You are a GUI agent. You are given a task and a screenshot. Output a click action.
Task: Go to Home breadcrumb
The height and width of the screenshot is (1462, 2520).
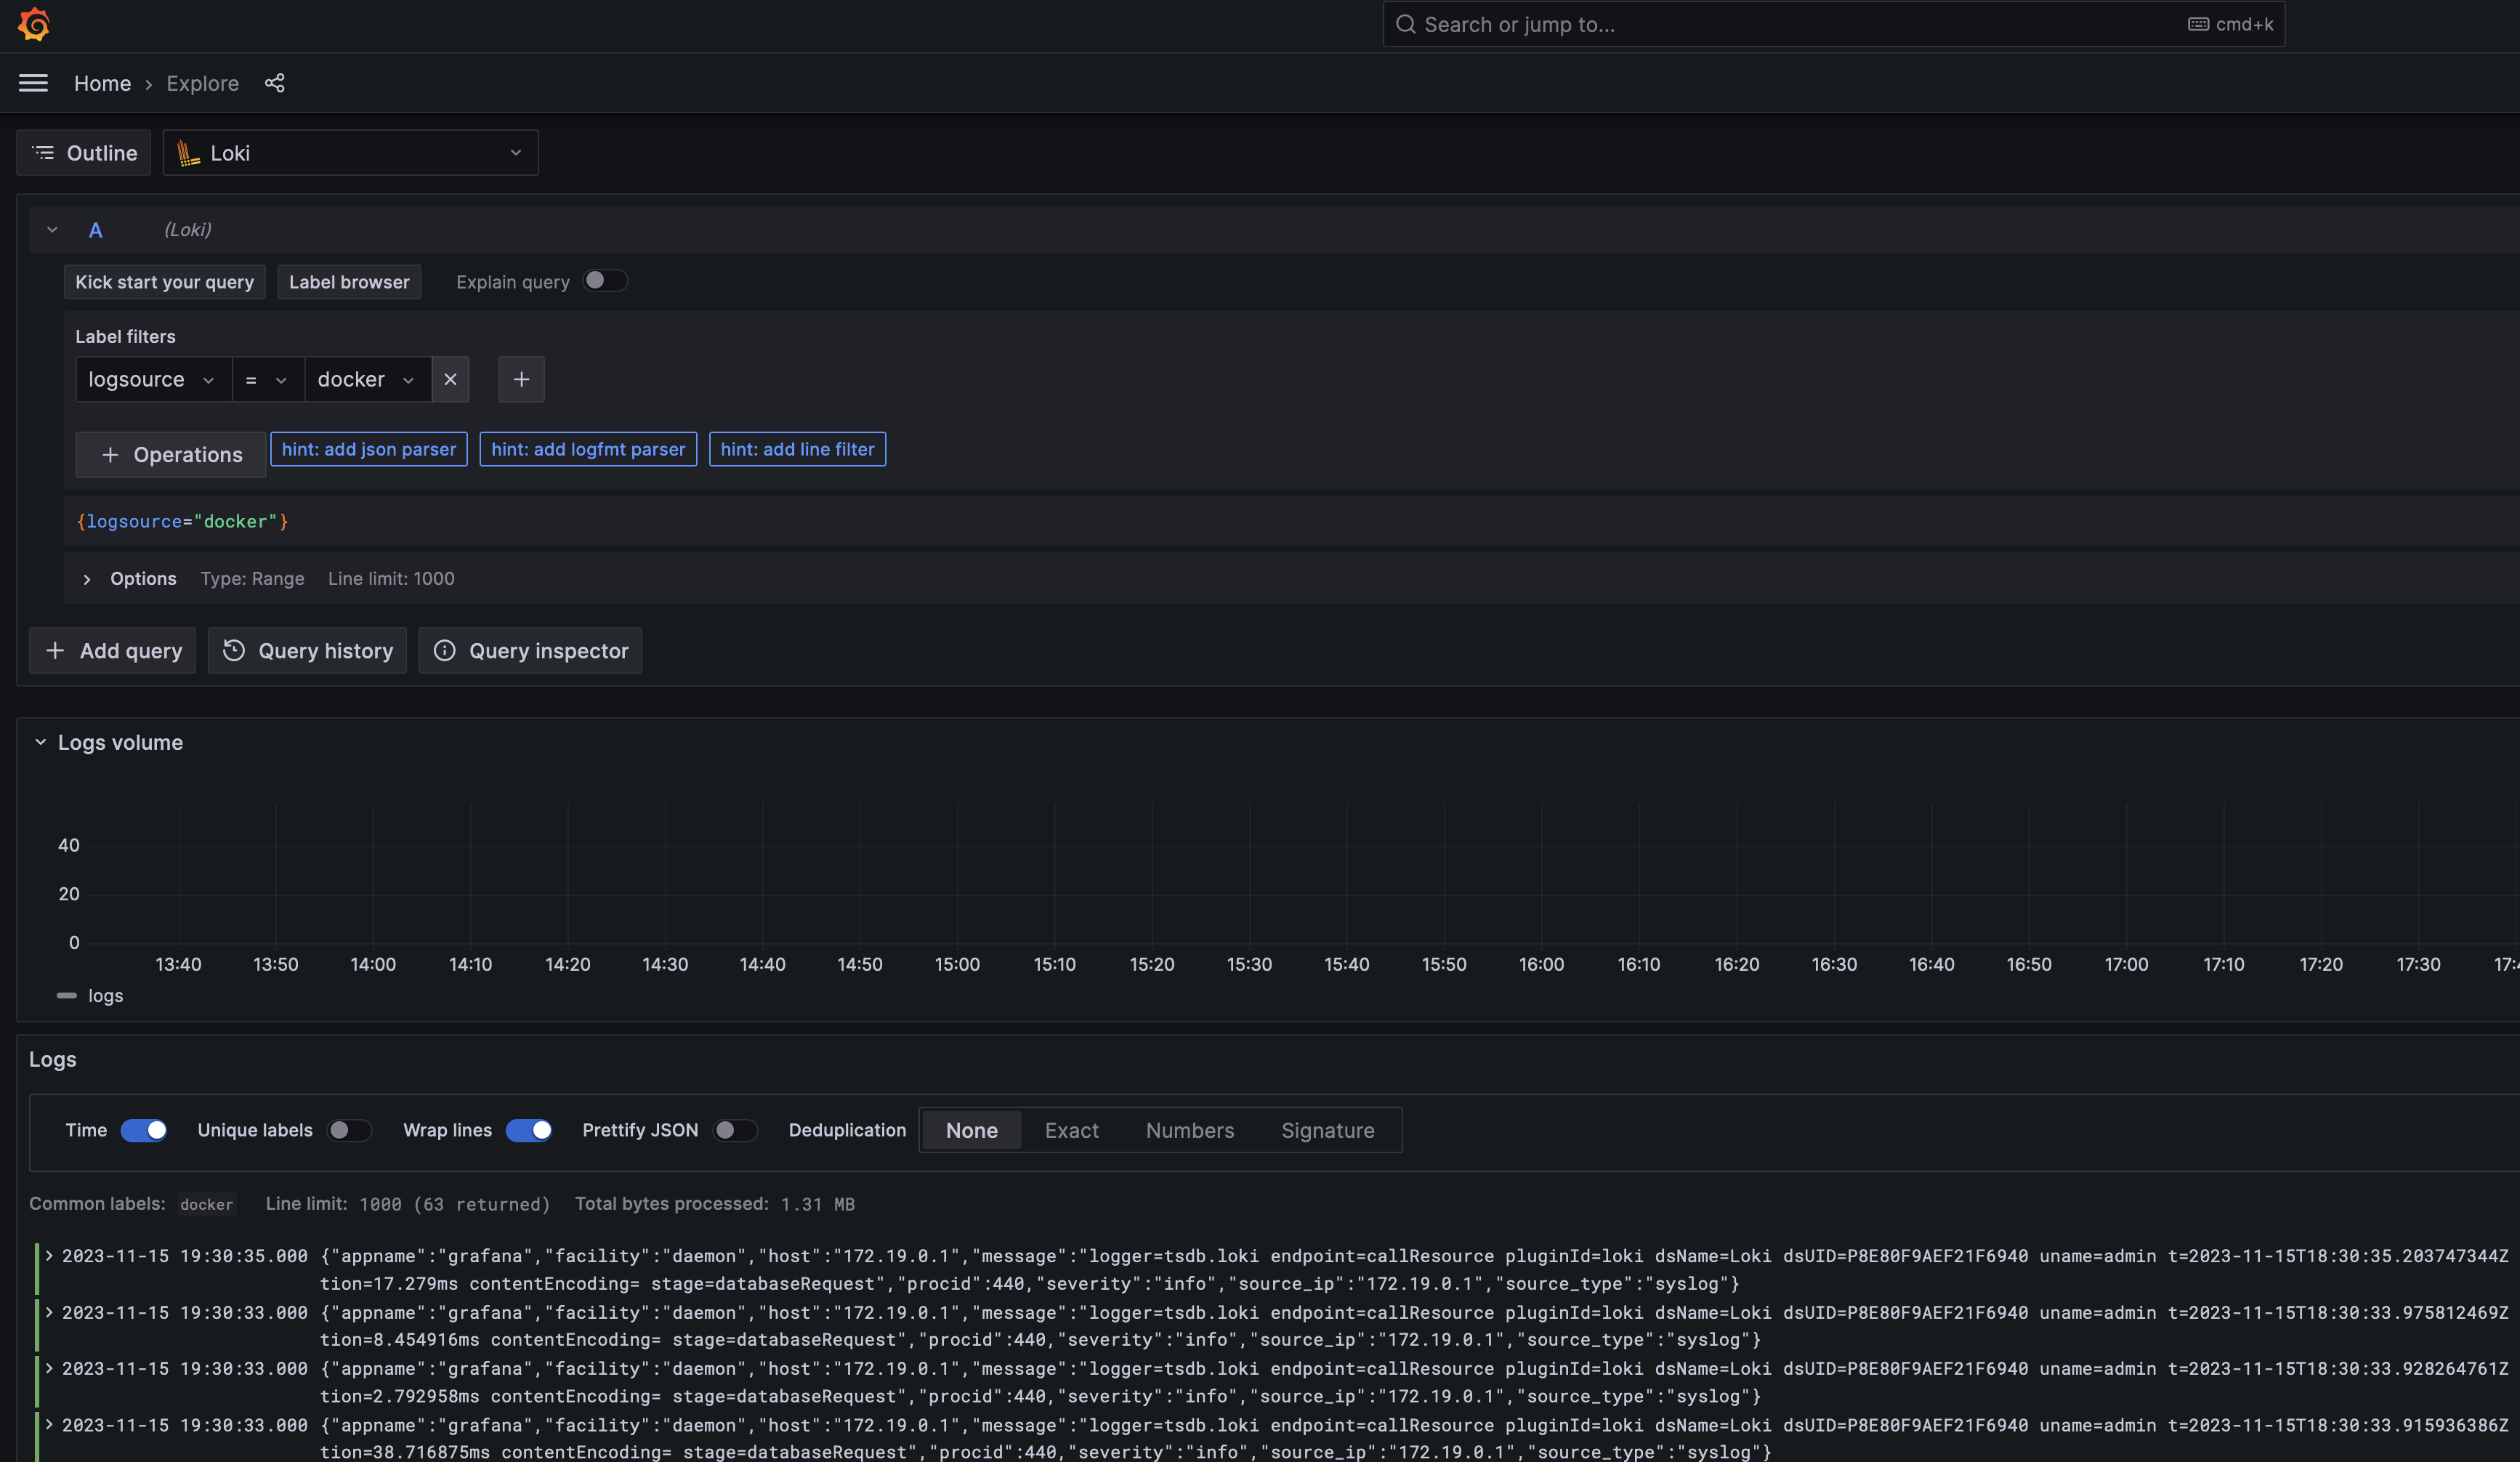click(102, 83)
